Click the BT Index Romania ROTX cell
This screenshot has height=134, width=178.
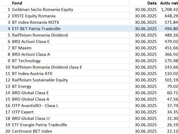pos(70,22)
